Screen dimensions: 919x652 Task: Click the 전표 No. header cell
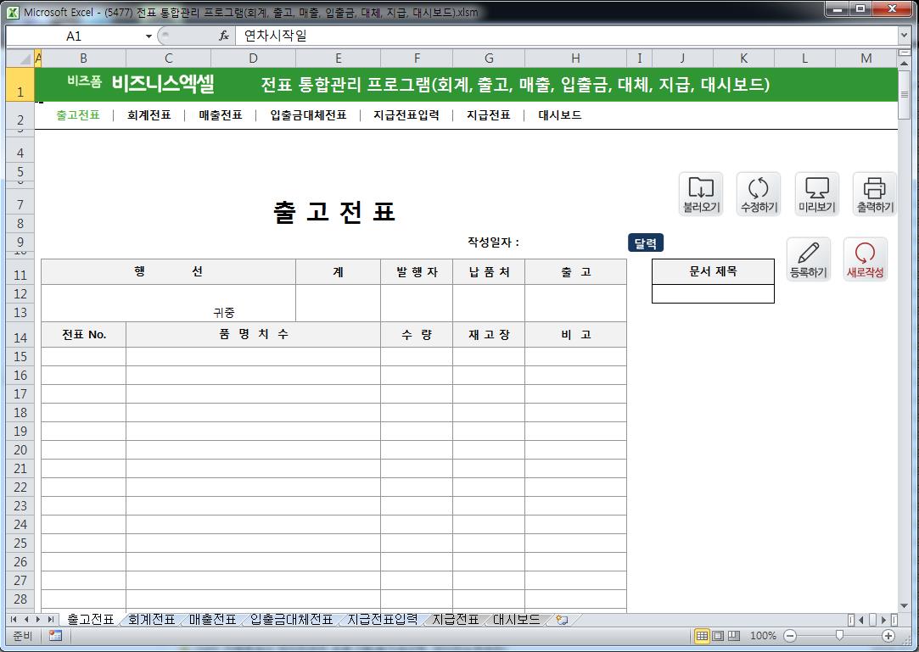[84, 335]
